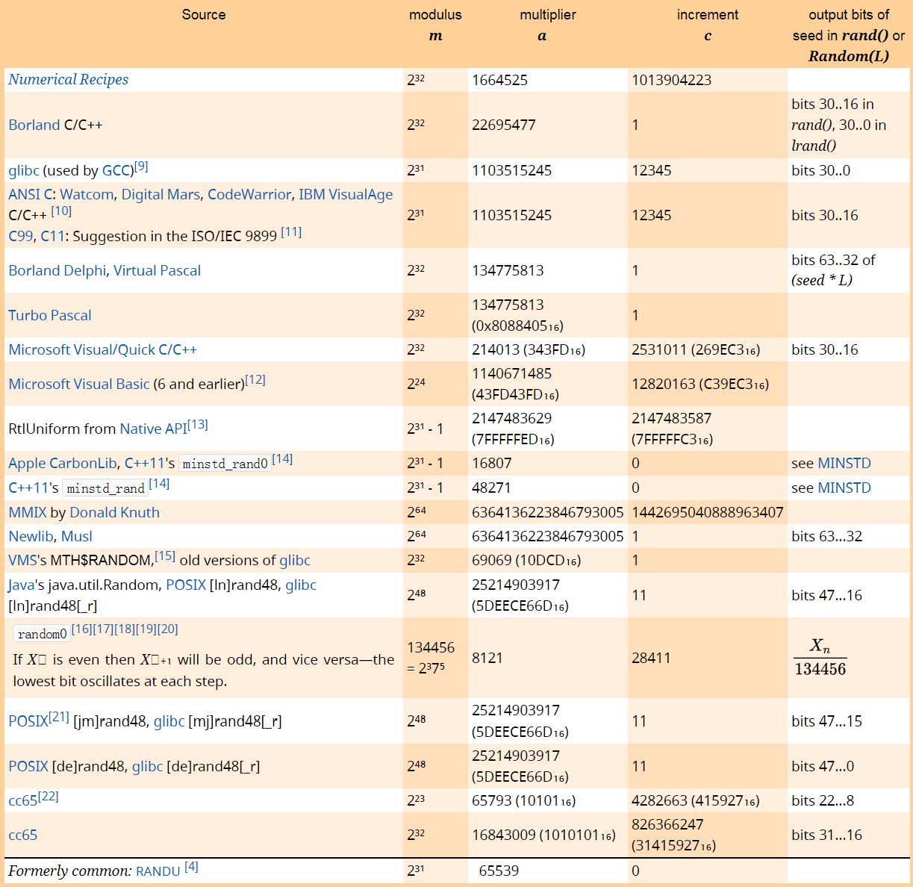This screenshot has height=887, width=913.
Task: Open reference citation [9] next to GCC
Action: [x=141, y=165]
